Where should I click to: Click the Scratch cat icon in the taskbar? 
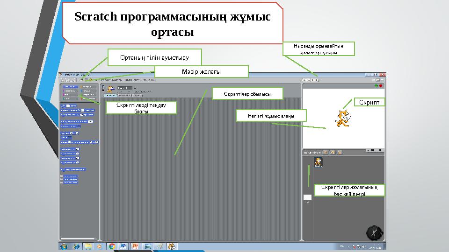172,246
